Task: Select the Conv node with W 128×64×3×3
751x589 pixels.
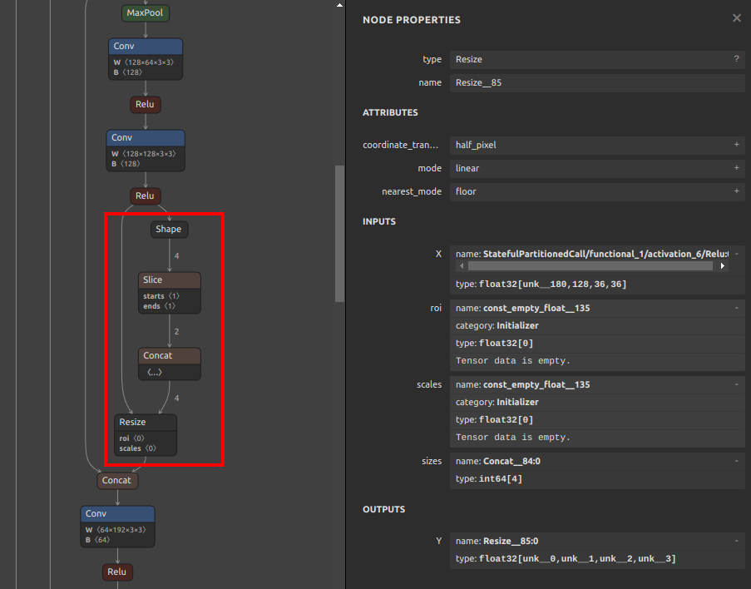Action: (146, 59)
